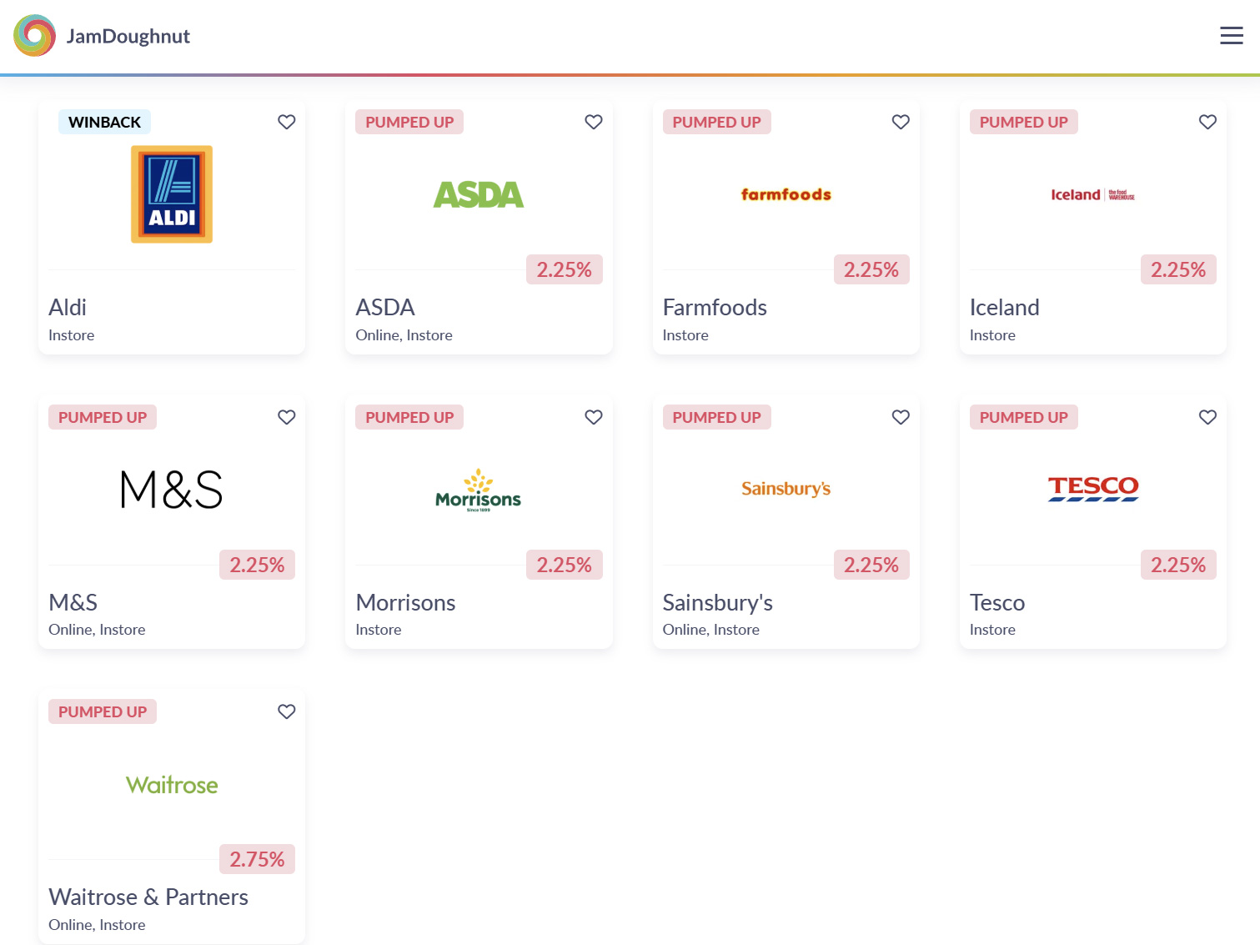Click the JamDoughnut logo

(x=35, y=36)
